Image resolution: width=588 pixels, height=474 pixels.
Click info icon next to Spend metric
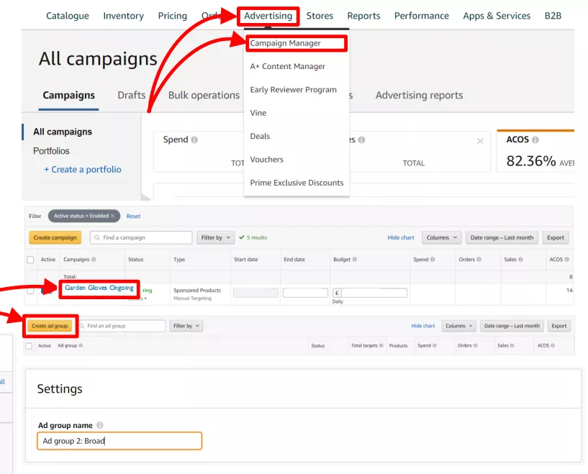point(194,140)
